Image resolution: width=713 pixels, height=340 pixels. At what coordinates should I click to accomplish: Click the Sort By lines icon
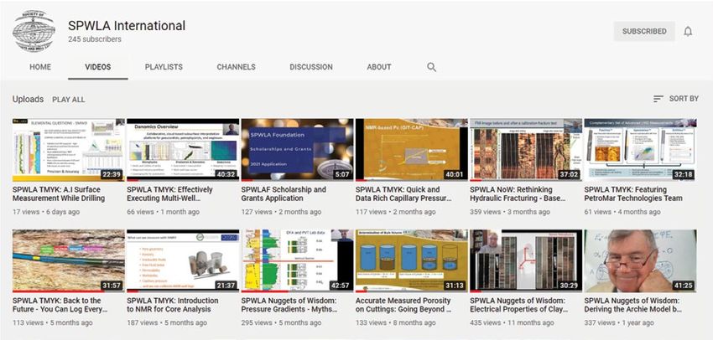coord(658,99)
